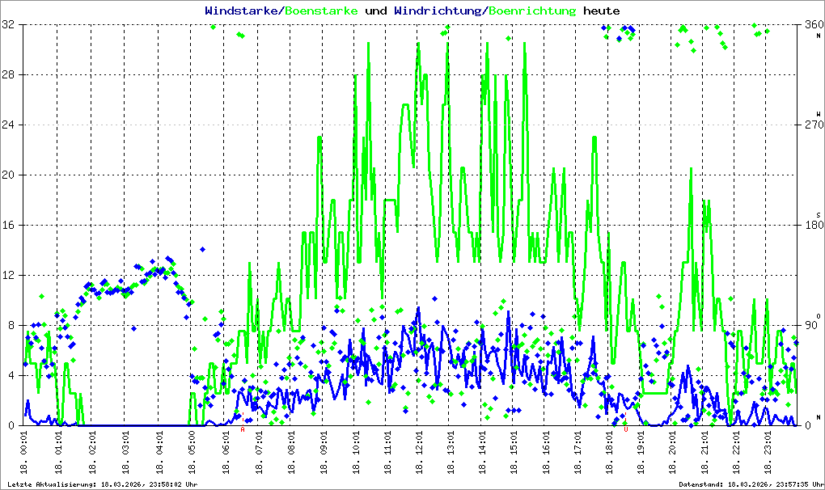Click time axis label "18. 03:01"
Screen dimensions: 825x490
pyautogui.click(x=125, y=452)
